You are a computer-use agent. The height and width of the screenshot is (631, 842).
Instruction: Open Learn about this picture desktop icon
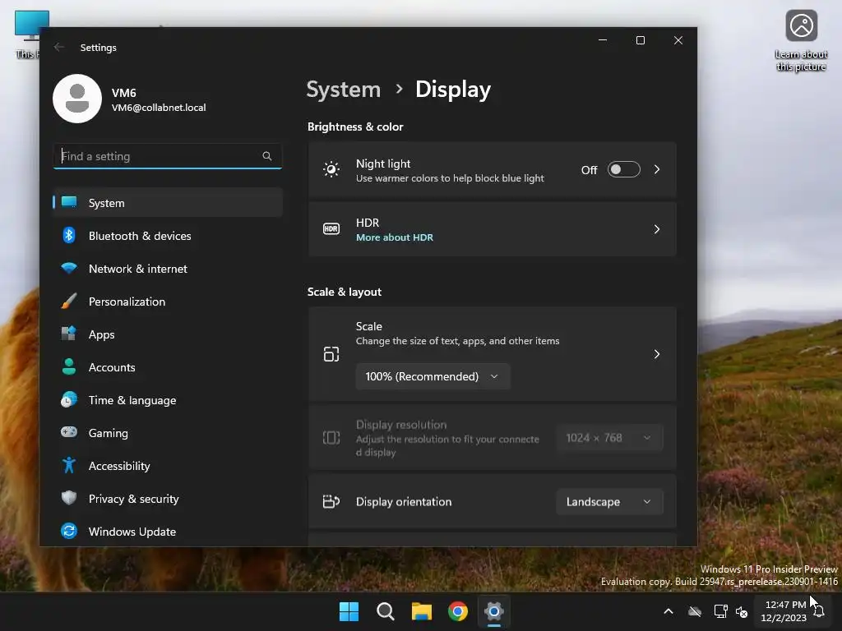tap(801, 41)
